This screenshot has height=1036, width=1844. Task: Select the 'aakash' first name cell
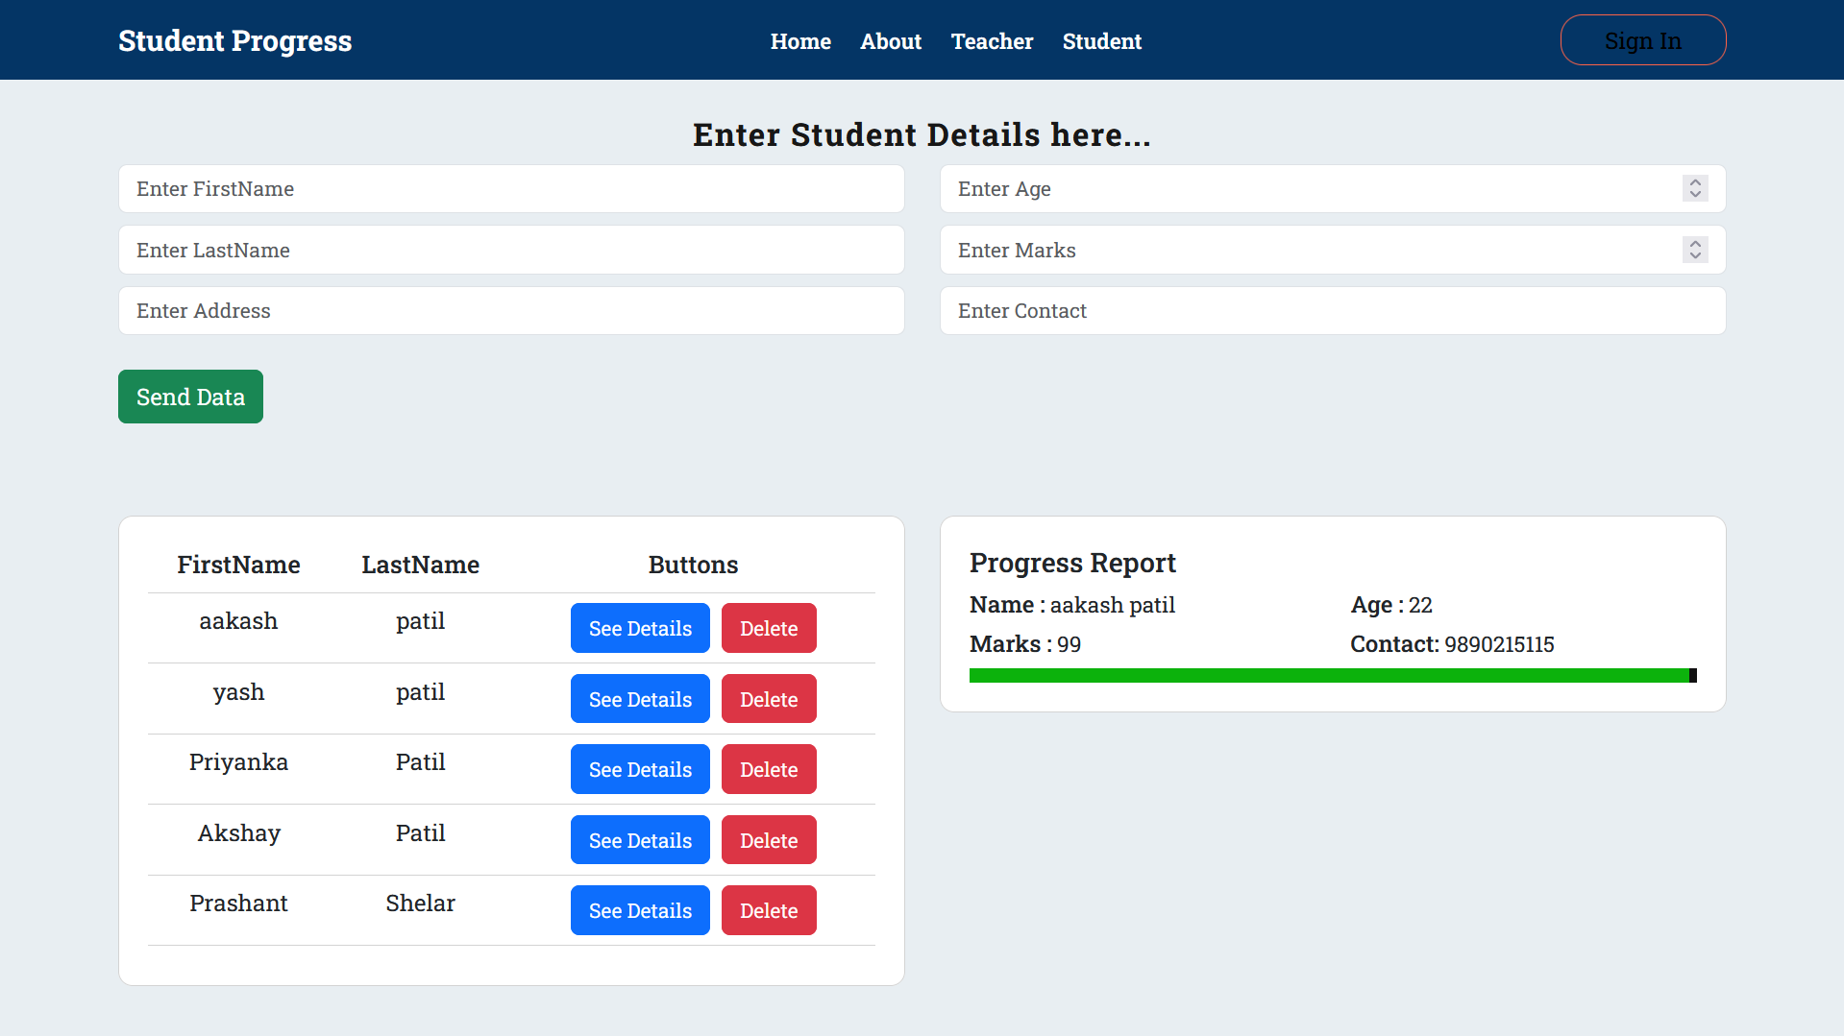238,621
